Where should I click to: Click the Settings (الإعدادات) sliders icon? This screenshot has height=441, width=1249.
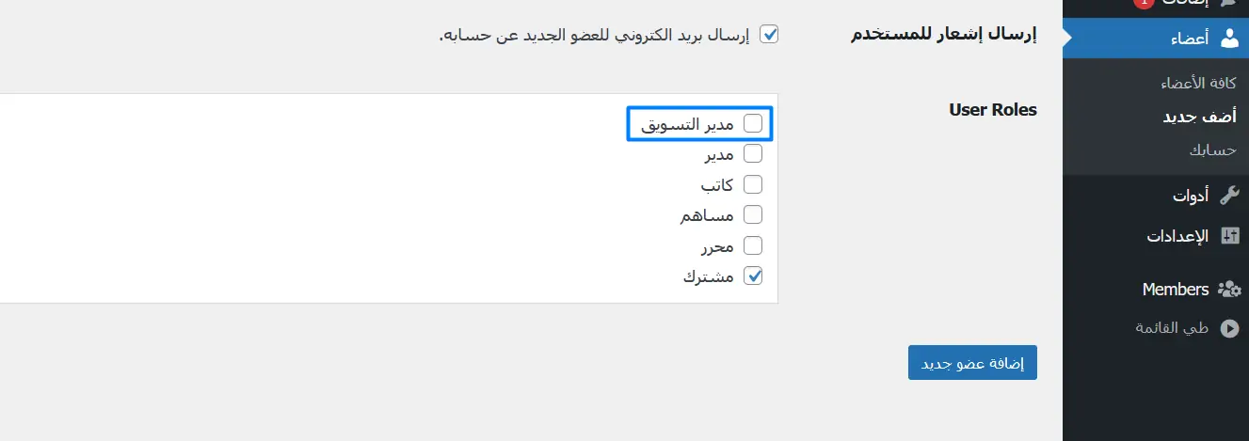click(x=1229, y=236)
